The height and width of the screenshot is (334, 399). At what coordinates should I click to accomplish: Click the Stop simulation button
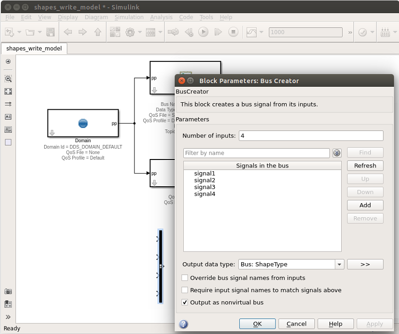234,32
